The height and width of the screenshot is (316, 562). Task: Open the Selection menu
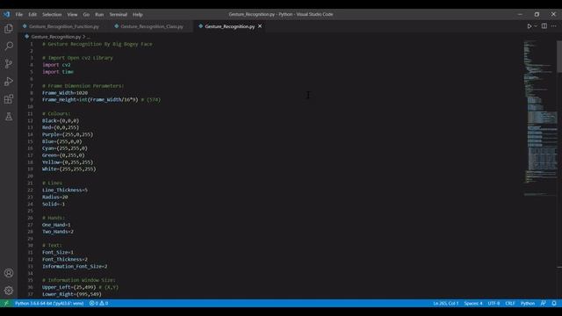52,14
